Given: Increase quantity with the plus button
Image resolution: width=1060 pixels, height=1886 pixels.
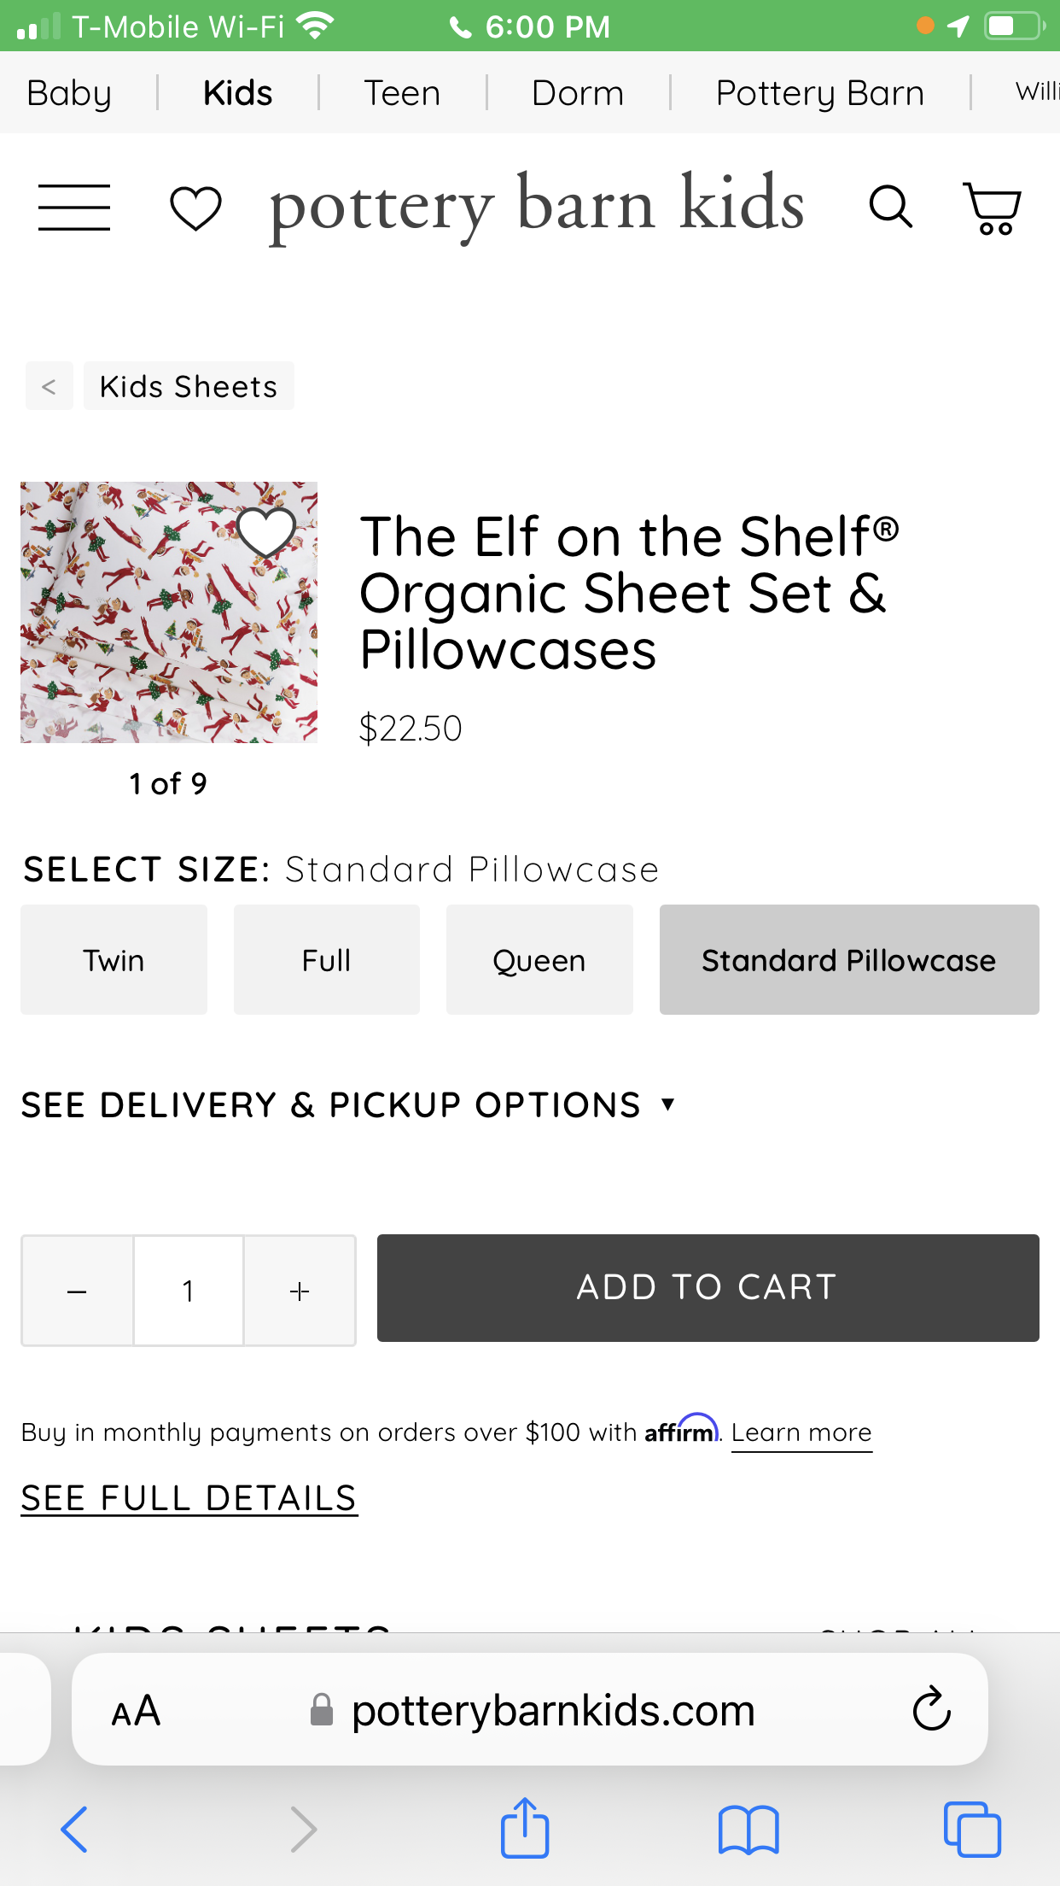Looking at the screenshot, I should [300, 1291].
